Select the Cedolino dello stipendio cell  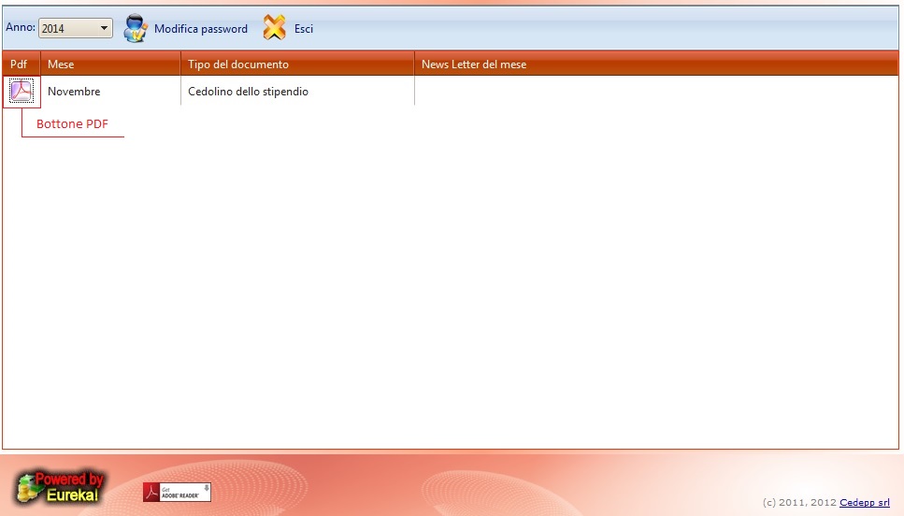click(248, 92)
